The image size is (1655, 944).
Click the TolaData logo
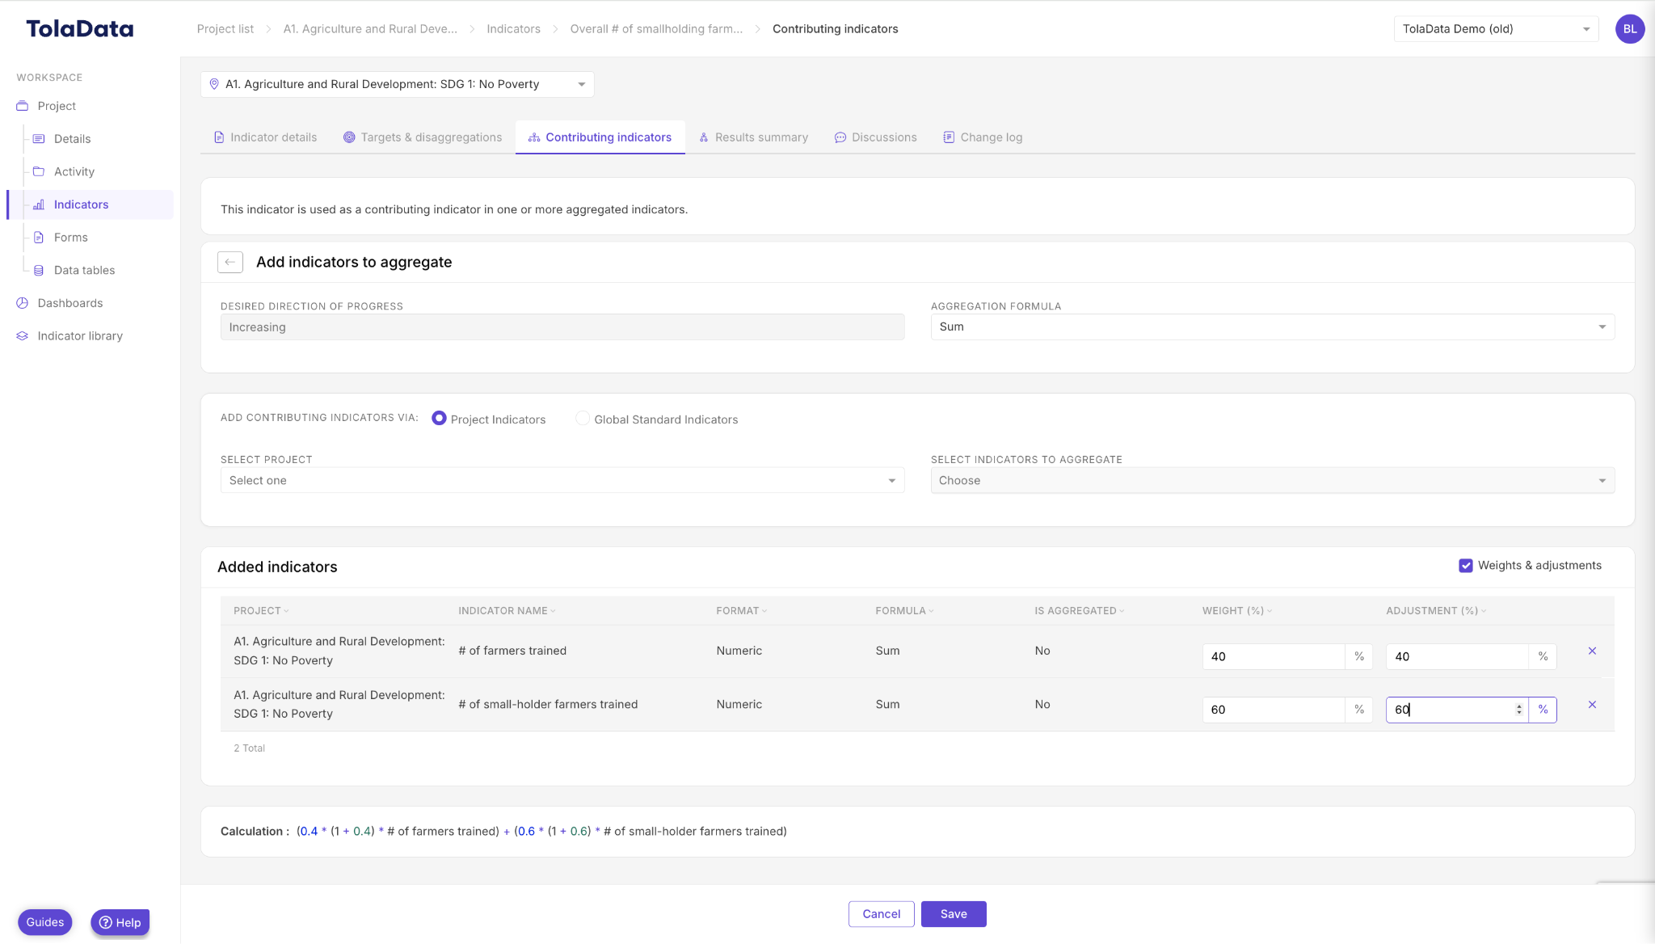(80, 29)
